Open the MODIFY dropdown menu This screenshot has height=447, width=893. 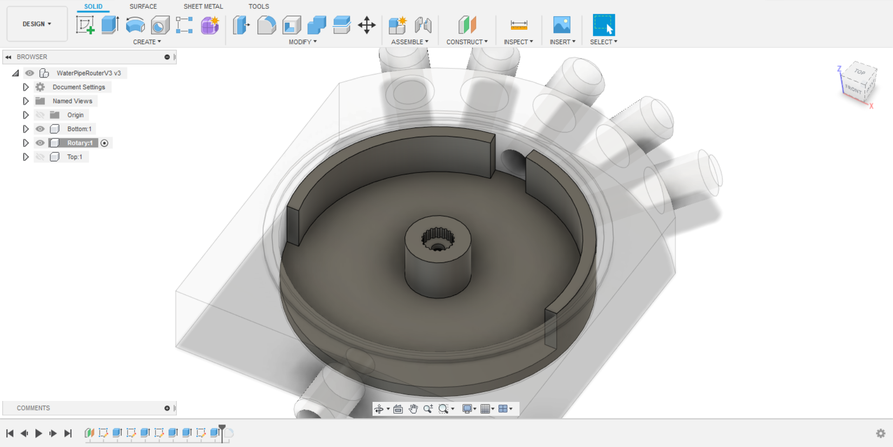pos(303,42)
